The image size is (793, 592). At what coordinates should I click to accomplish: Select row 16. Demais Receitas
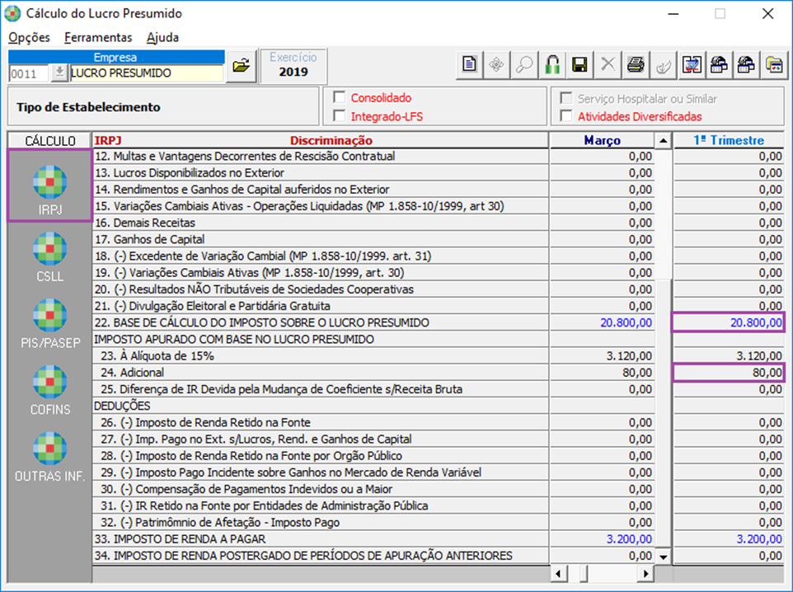coord(321,223)
